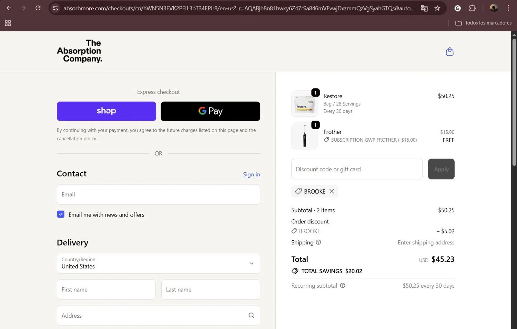Show Shipping help info icon

click(x=318, y=242)
